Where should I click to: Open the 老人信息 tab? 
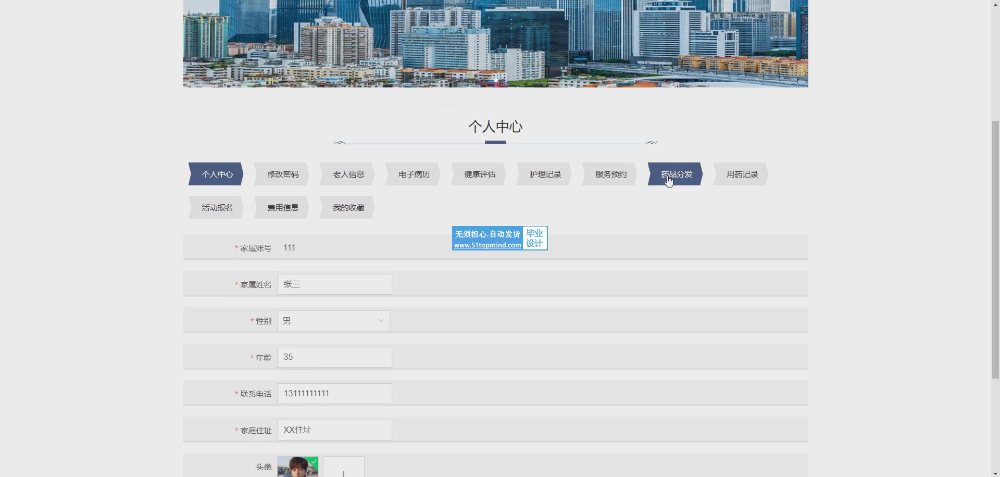[x=348, y=174]
